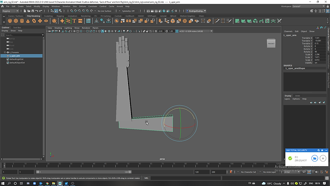Click the Mirror geometry shelf icon
This screenshot has width=330, height=186.
(x=129, y=21)
